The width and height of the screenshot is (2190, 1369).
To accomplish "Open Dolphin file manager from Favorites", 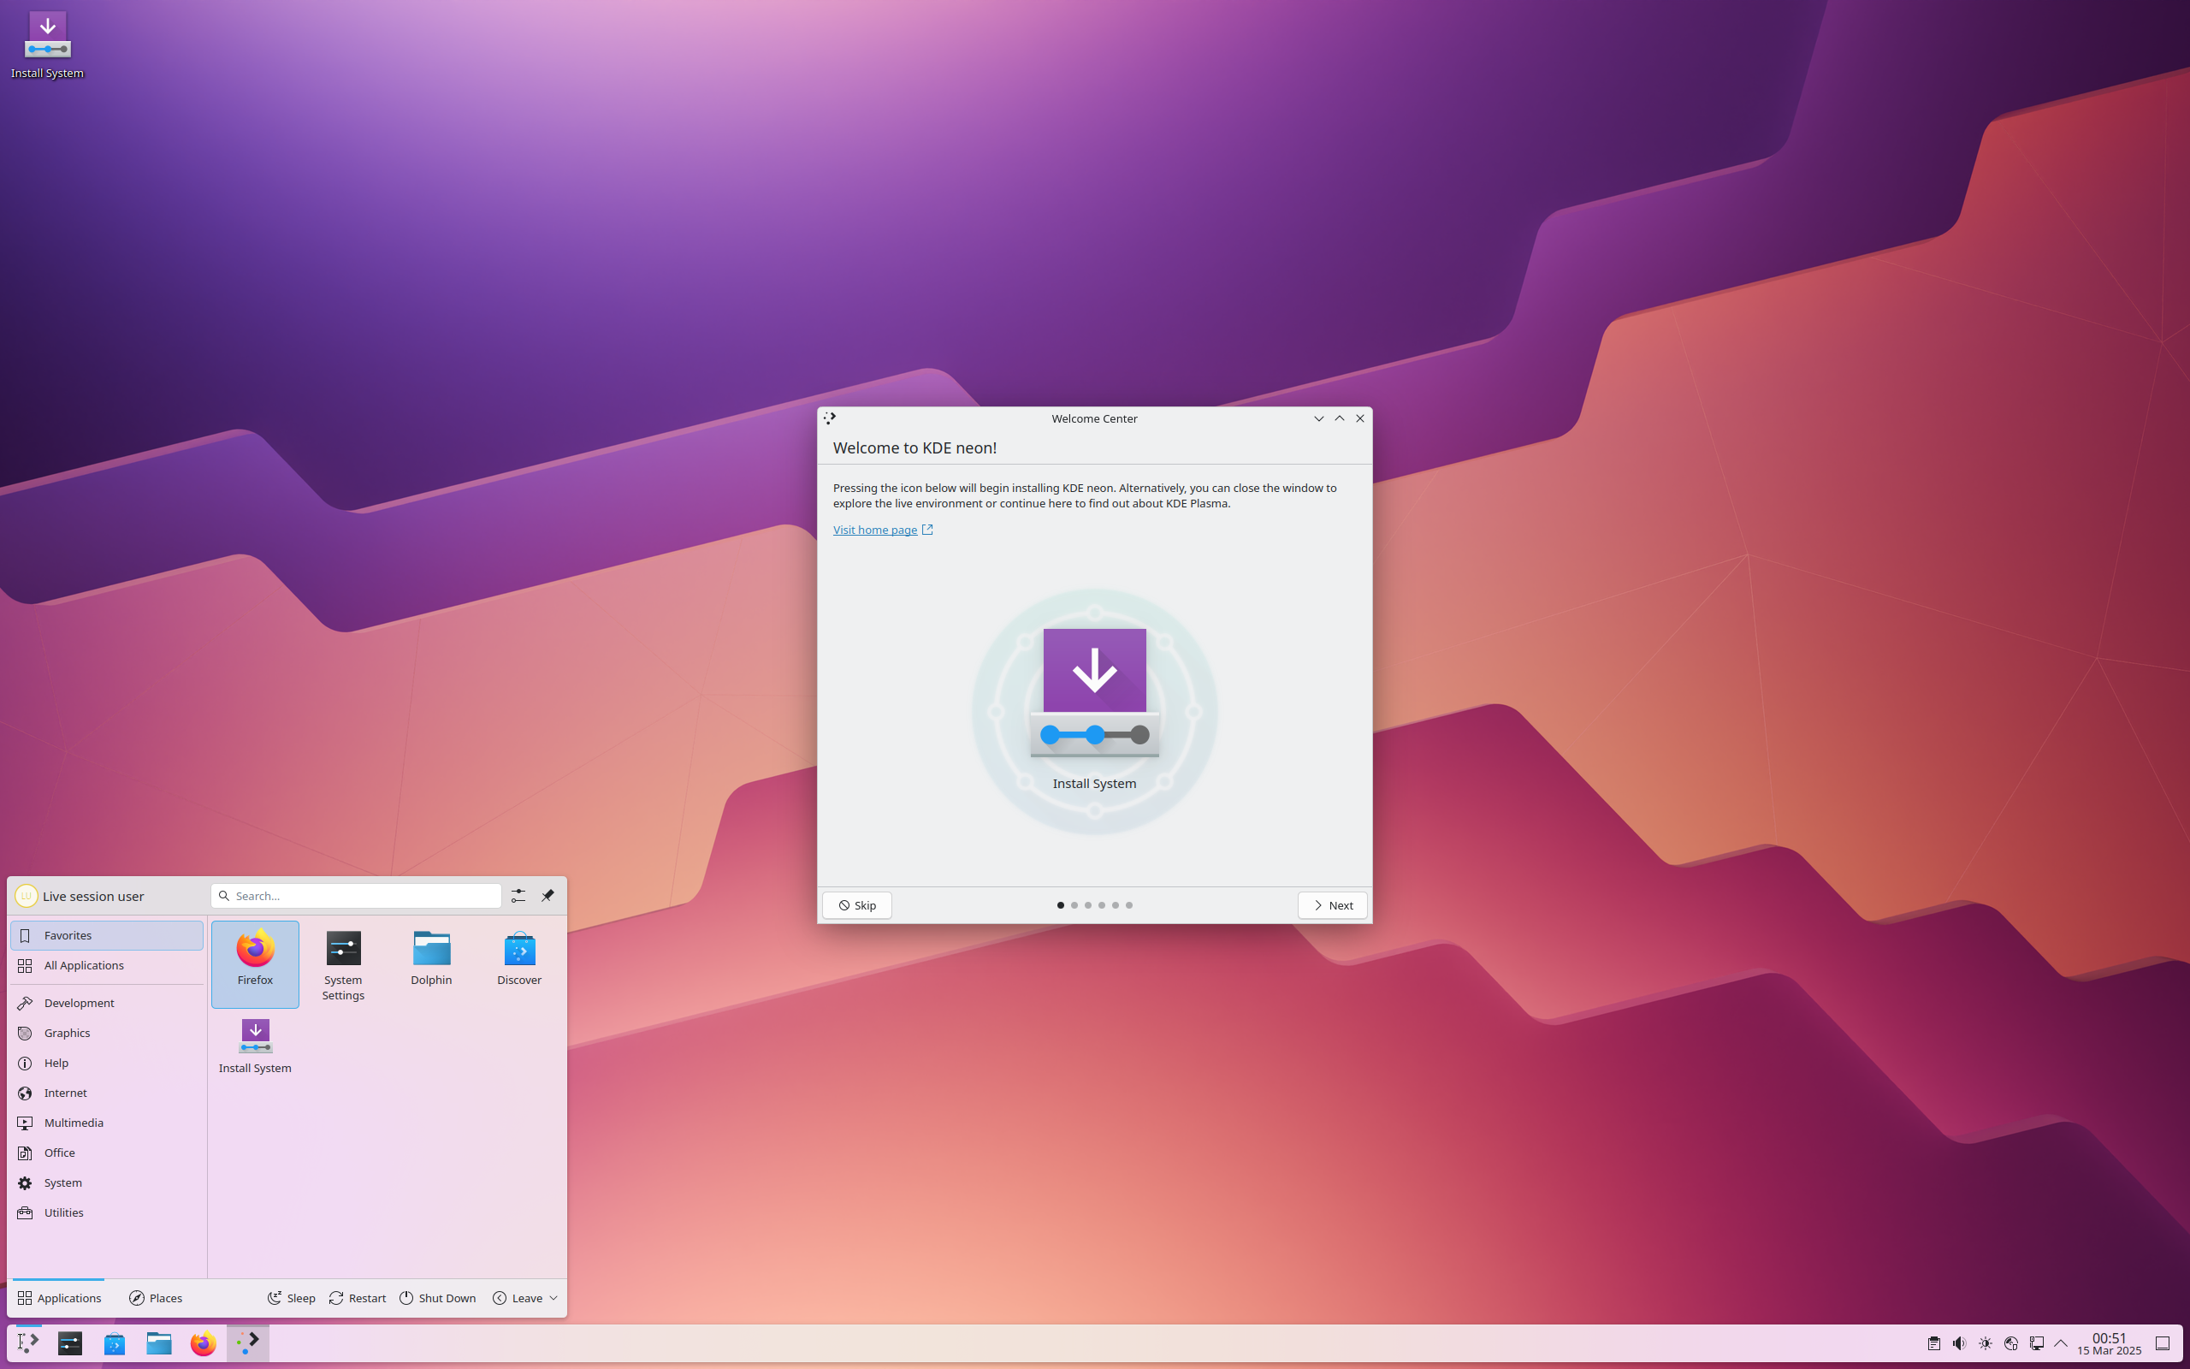I will tap(431, 963).
